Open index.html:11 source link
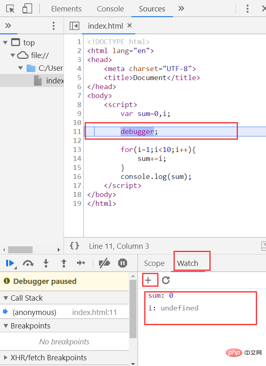Image resolution: width=266 pixels, height=366 pixels. (95, 312)
